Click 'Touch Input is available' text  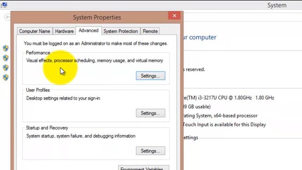point(224,125)
